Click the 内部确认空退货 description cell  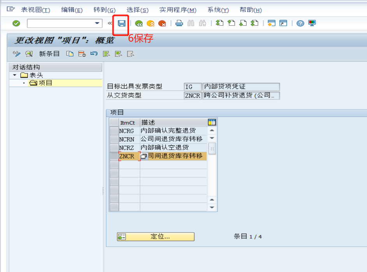click(174, 147)
